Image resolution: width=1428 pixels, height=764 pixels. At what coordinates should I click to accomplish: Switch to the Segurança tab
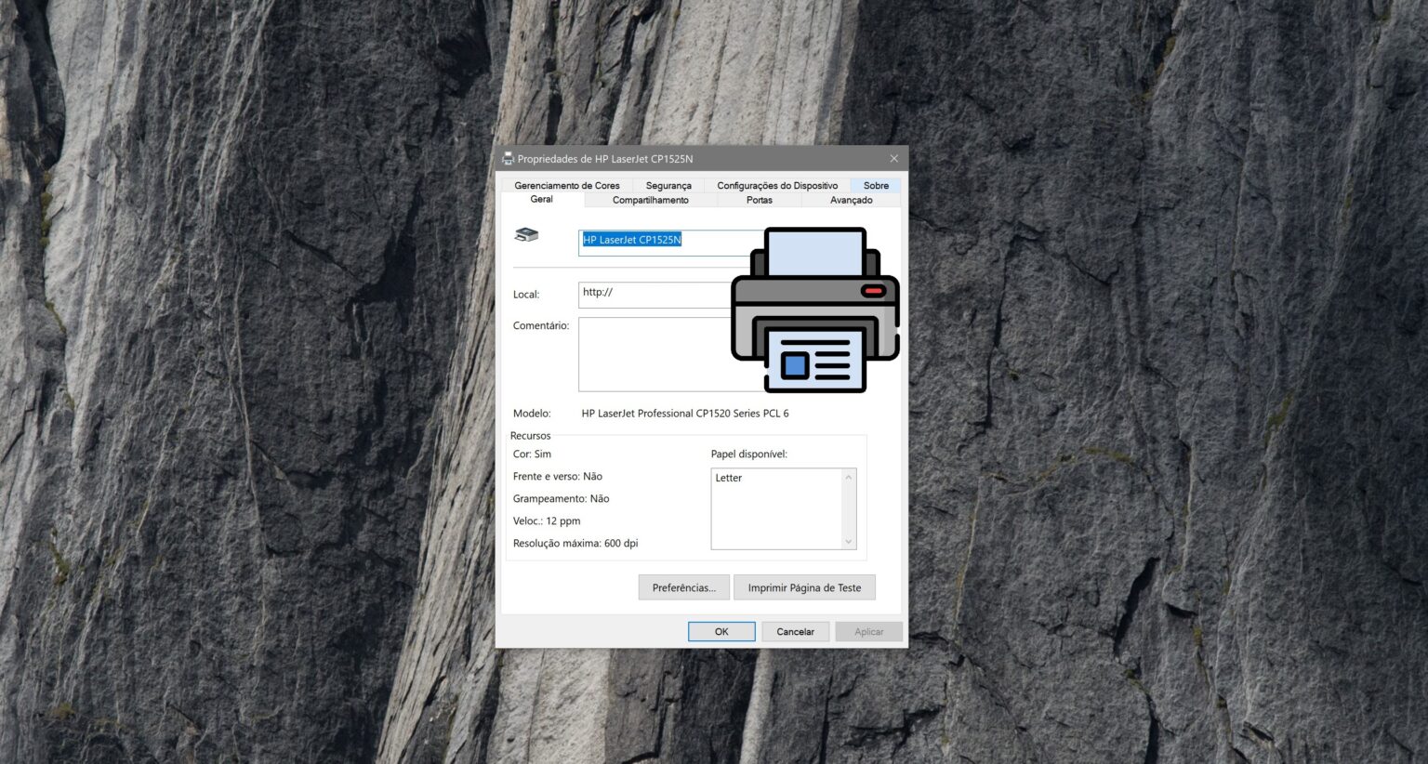668,185
